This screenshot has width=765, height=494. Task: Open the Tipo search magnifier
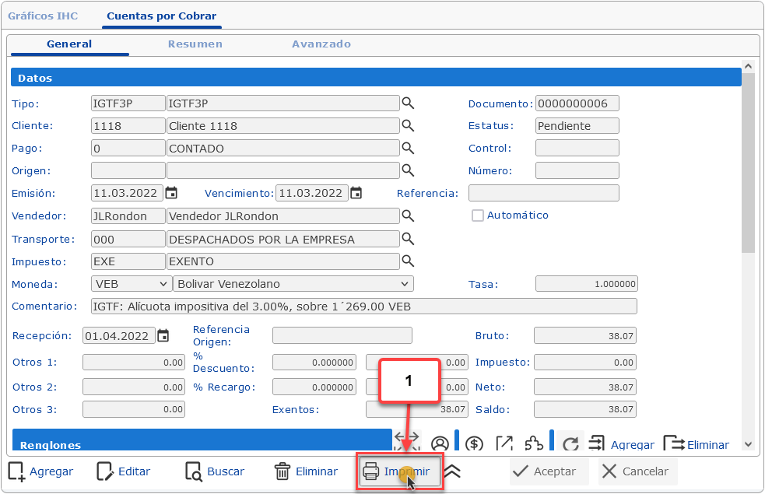point(408,103)
